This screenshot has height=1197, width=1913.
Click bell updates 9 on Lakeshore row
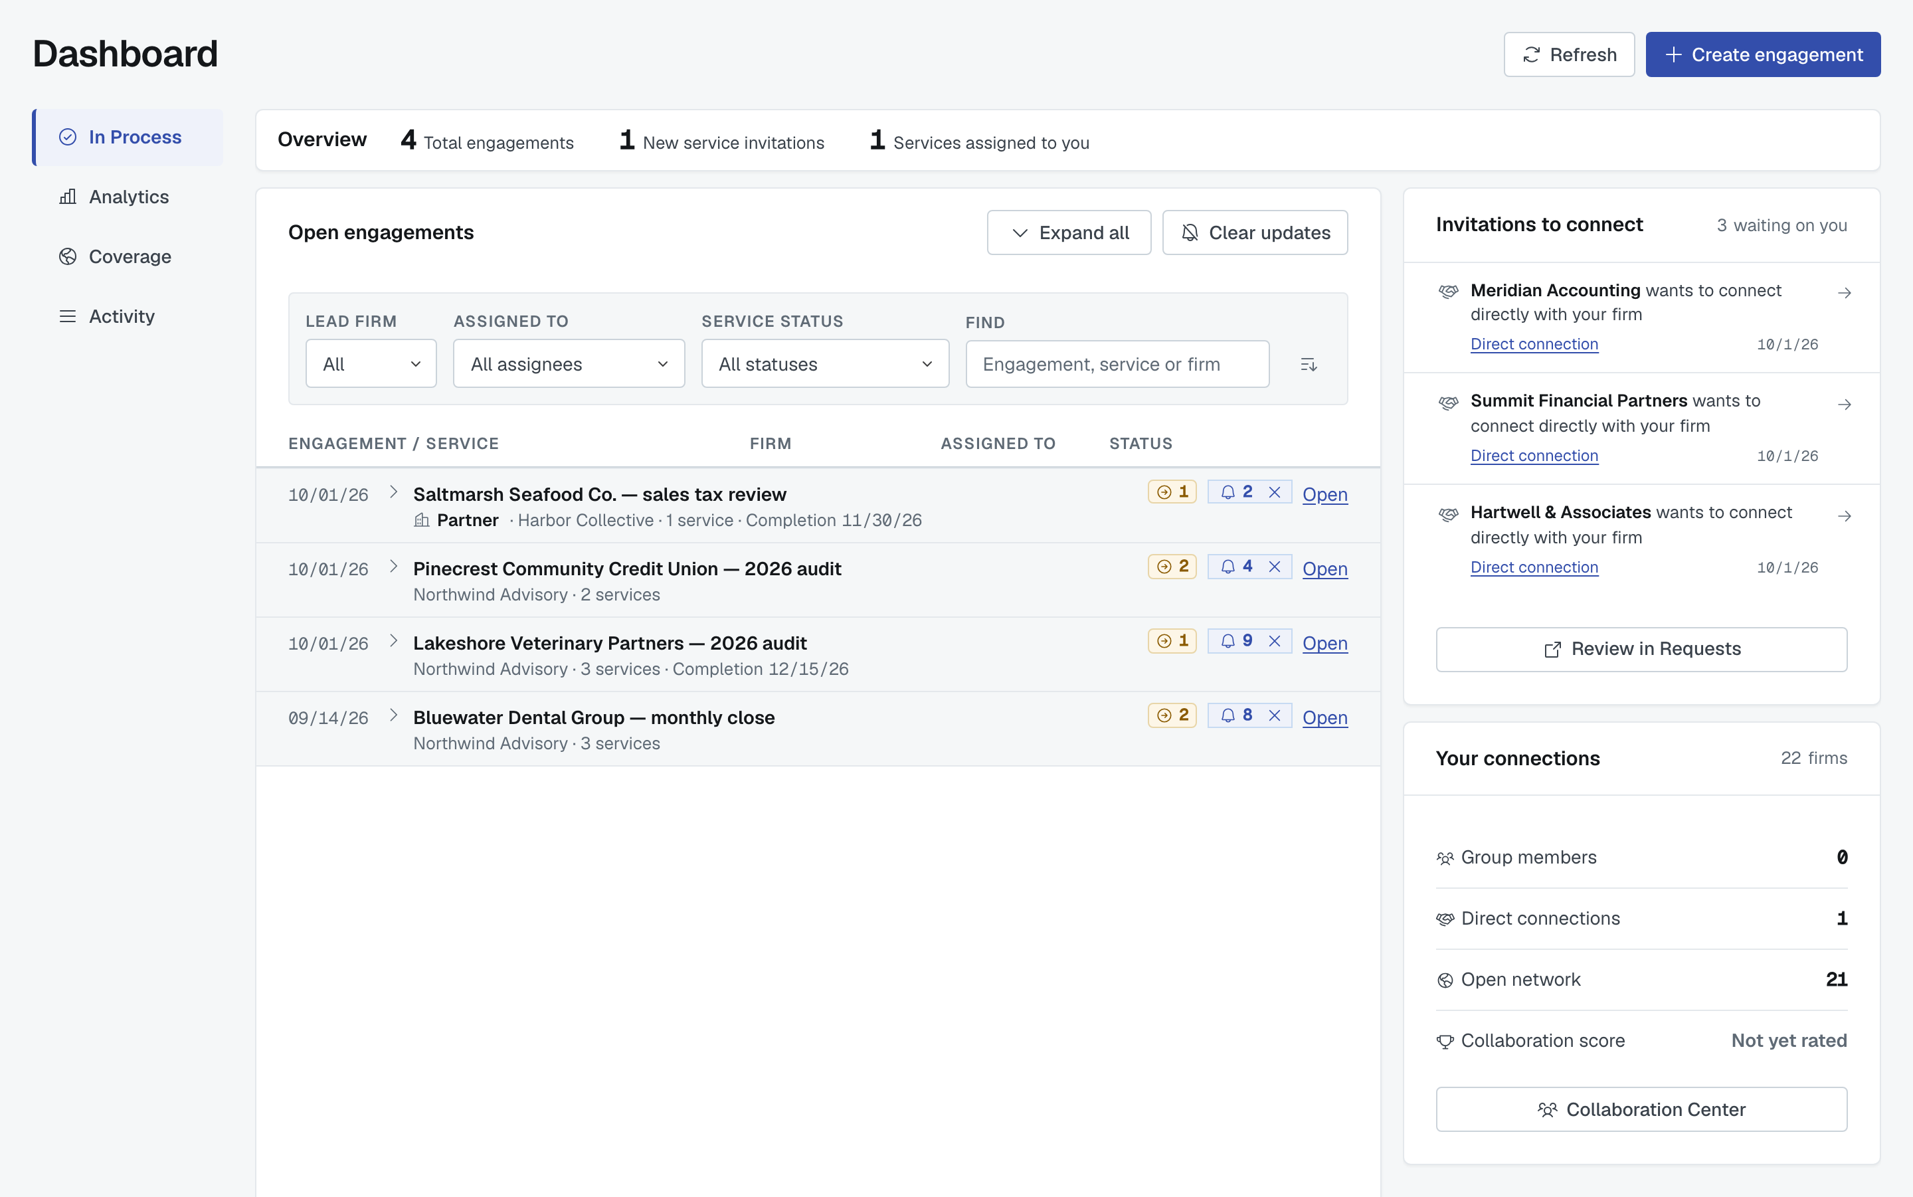click(1236, 640)
